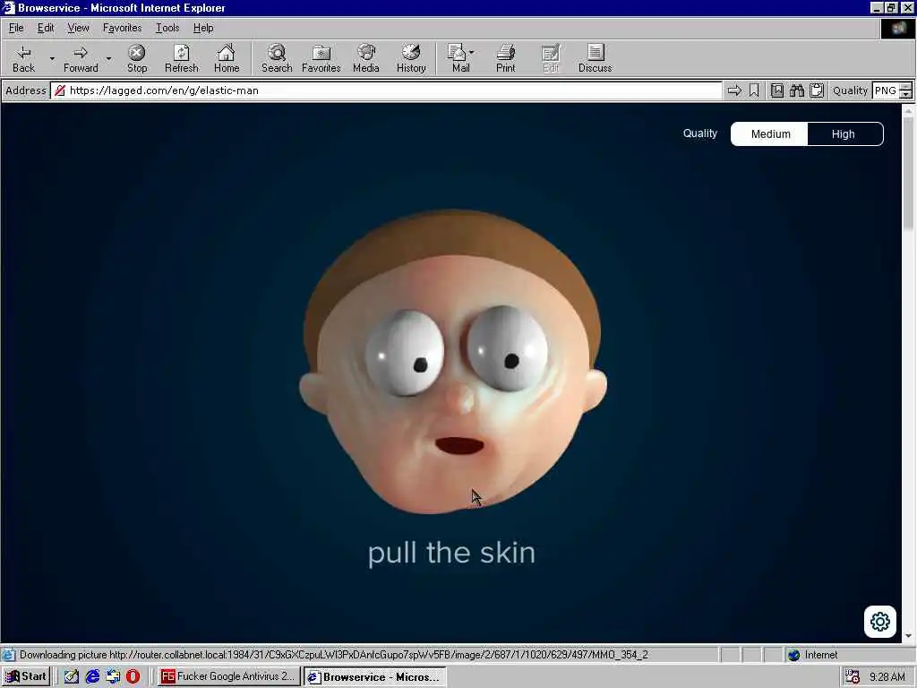Viewport: 917px width, 688px height.
Task: Open the File menu
Action: pyautogui.click(x=16, y=28)
